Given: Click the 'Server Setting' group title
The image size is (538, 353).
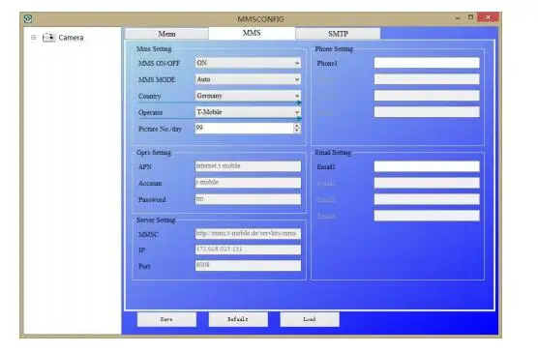Looking at the screenshot, I should click(156, 220).
